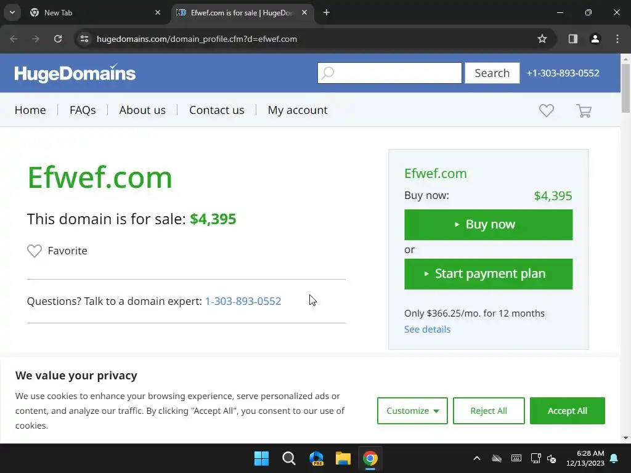Open the Chrome profile avatar icon
631x473 pixels.
[x=595, y=39]
